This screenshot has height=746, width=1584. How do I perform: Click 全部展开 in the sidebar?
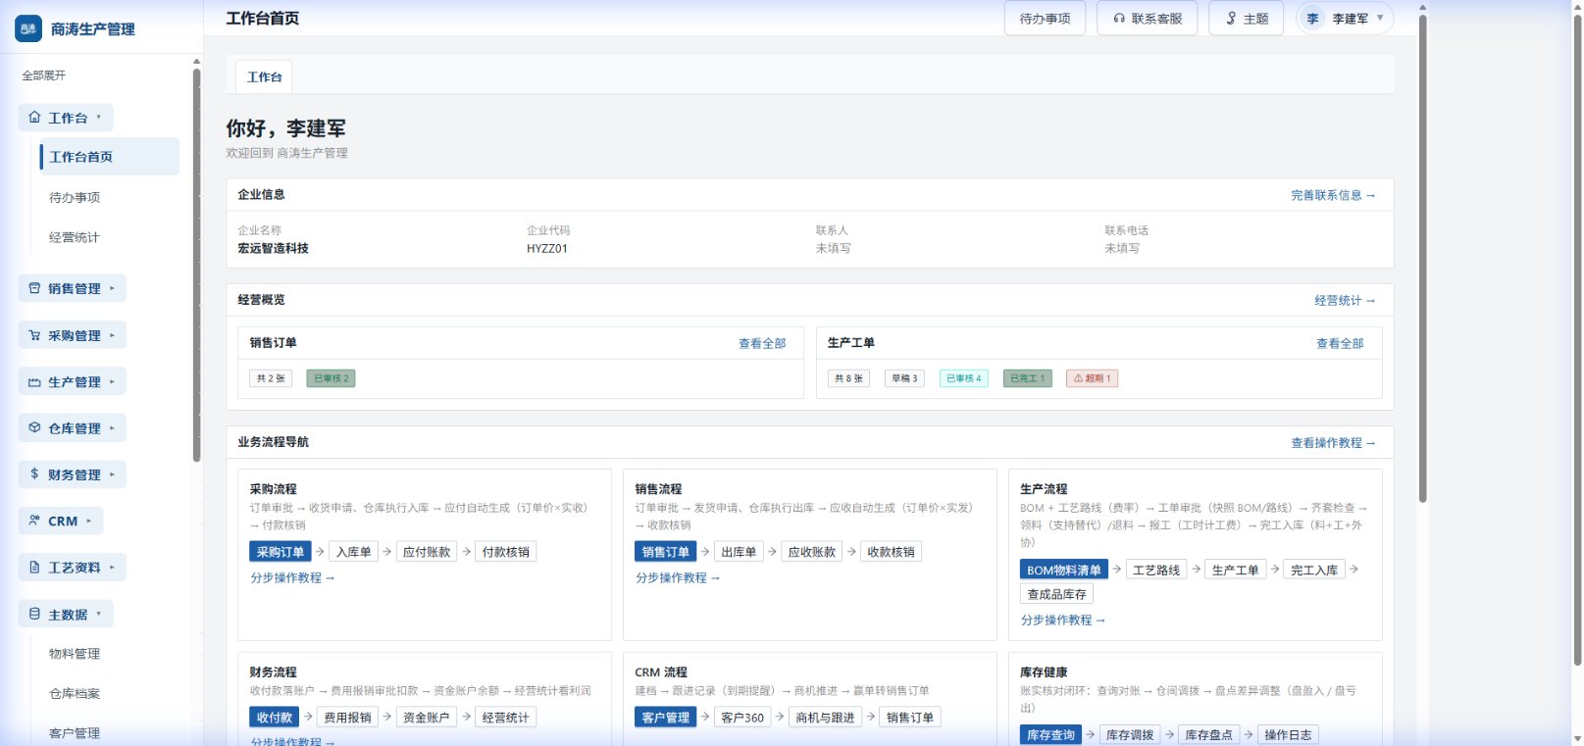pos(44,75)
